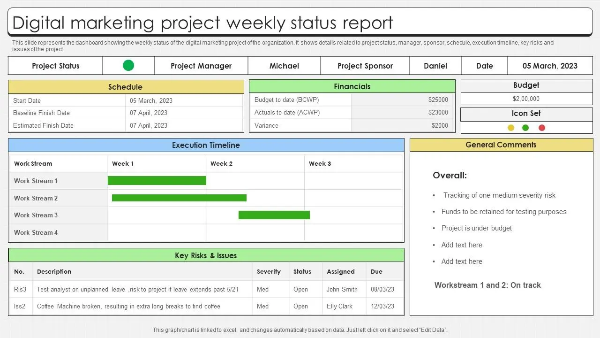600x338 pixels.
Task: Click the Work Stream 1 green timeline bar
Action: pyautogui.click(x=157, y=181)
